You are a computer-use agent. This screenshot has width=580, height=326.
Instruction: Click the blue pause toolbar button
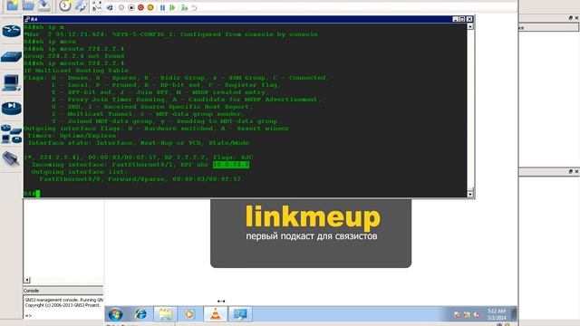coord(162,7)
